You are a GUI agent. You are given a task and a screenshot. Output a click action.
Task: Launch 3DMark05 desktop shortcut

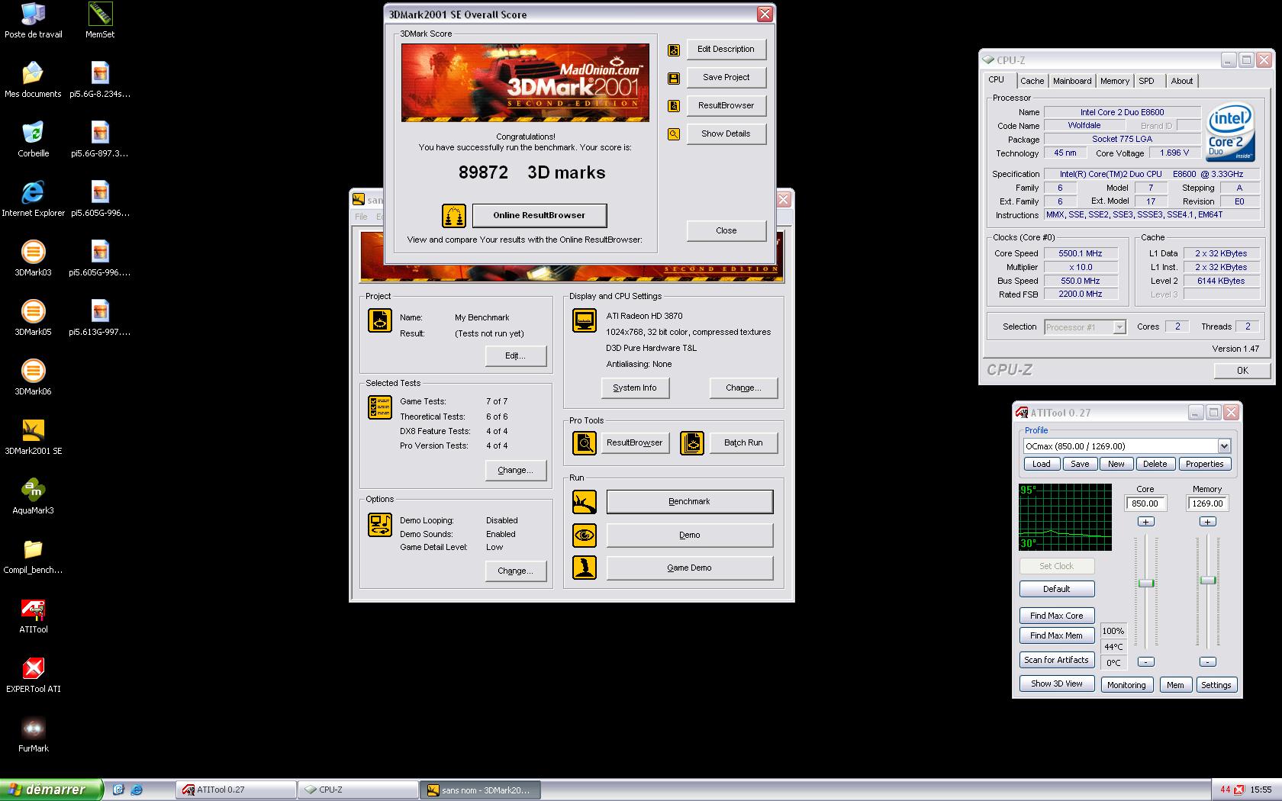pyautogui.click(x=33, y=318)
